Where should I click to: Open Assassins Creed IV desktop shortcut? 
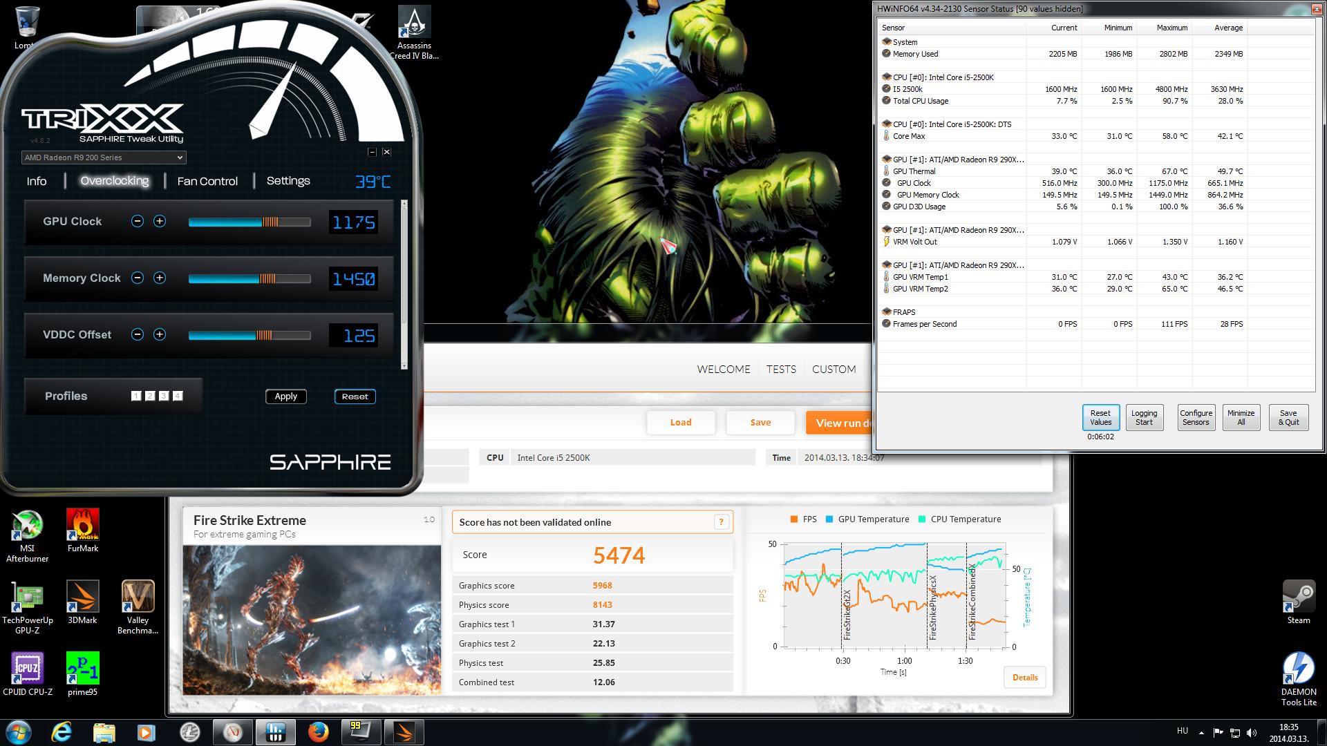coord(415,33)
